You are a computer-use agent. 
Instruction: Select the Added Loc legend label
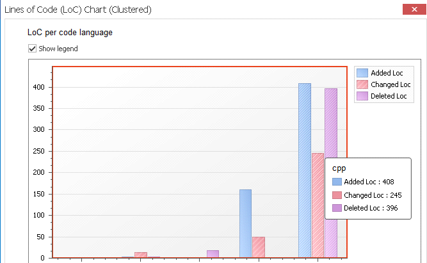(387, 73)
